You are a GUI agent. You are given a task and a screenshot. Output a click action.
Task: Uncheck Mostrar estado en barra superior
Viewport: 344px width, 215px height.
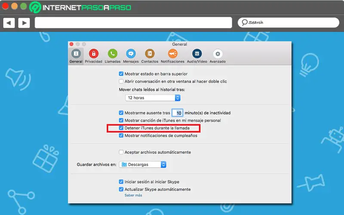[x=121, y=74]
